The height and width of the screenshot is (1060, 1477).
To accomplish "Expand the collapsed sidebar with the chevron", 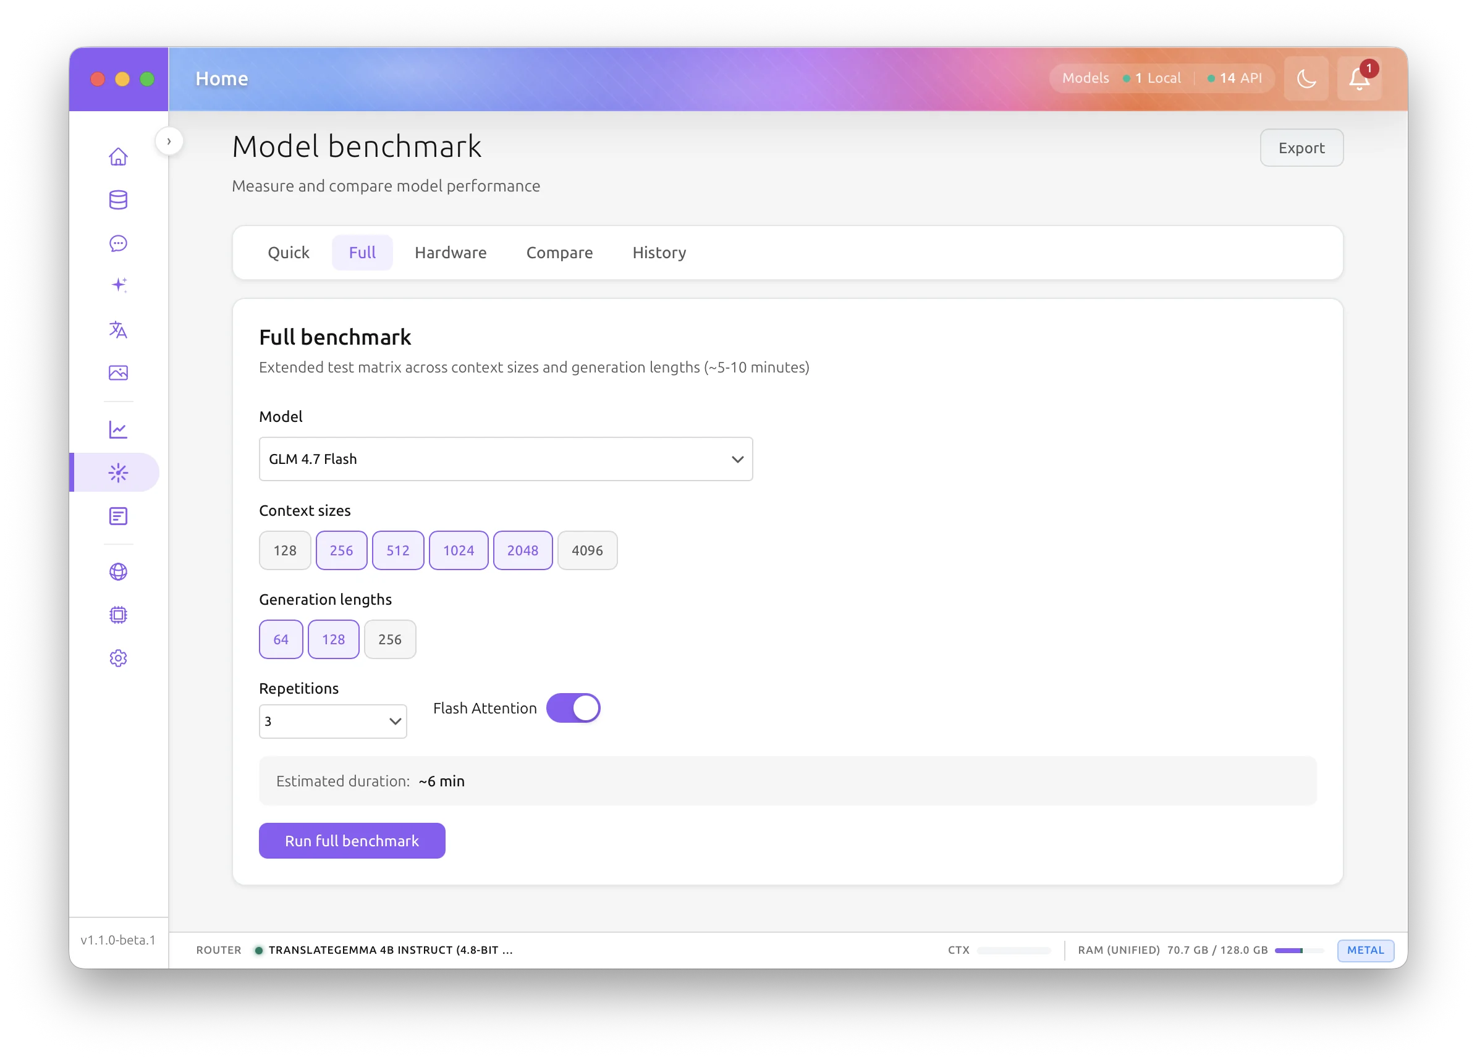I will click(x=169, y=141).
